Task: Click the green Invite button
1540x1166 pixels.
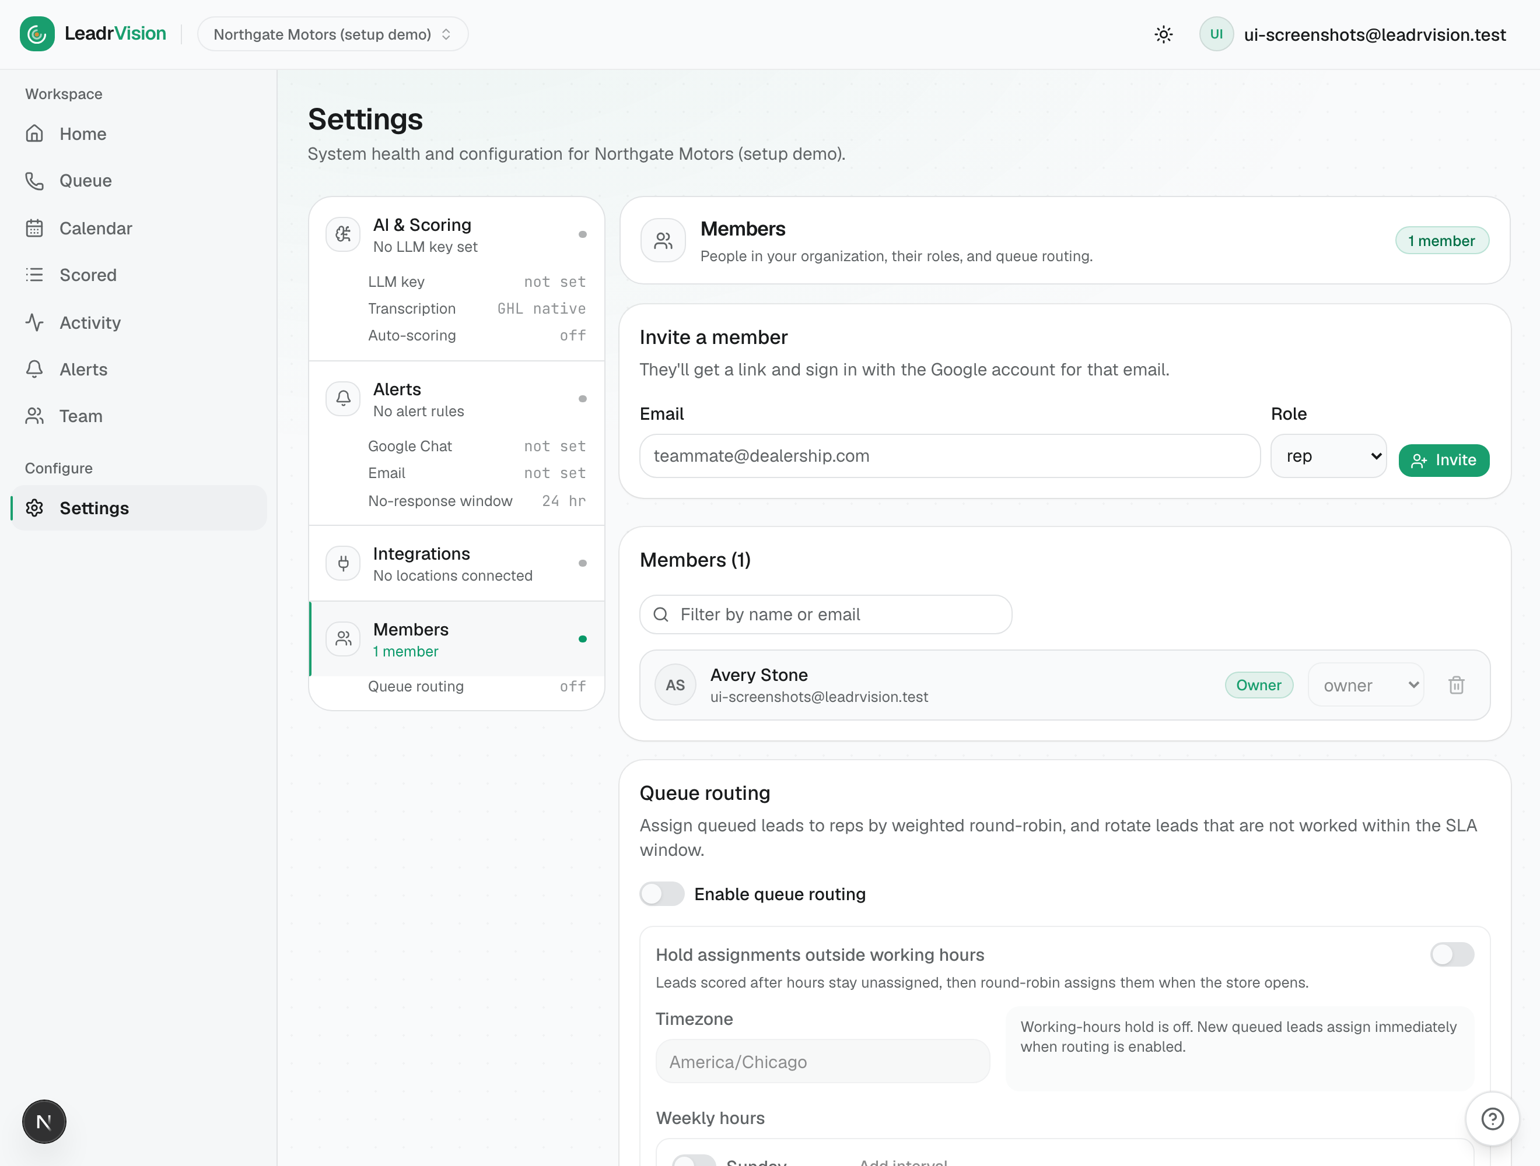Action: (1443, 460)
